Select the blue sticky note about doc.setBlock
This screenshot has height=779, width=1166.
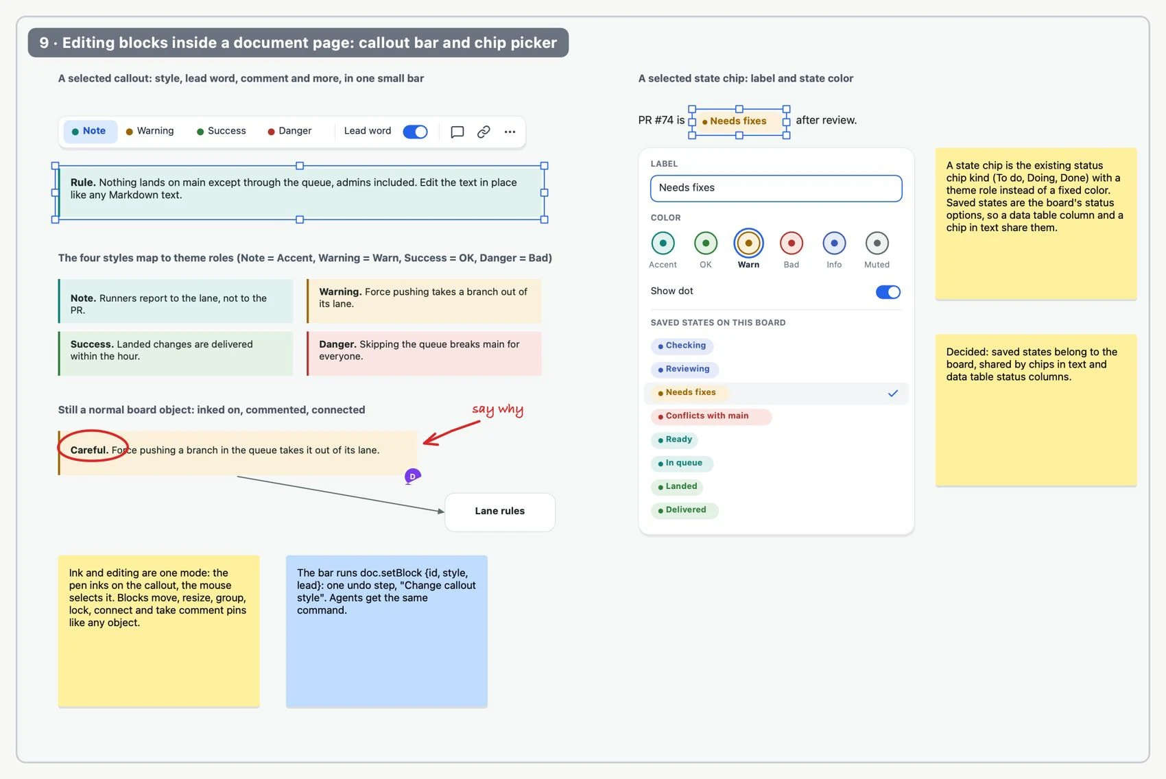(386, 631)
